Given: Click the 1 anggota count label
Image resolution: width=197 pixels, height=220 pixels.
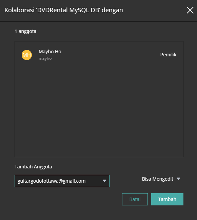Looking at the screenshot, I should tap(25, 31).
